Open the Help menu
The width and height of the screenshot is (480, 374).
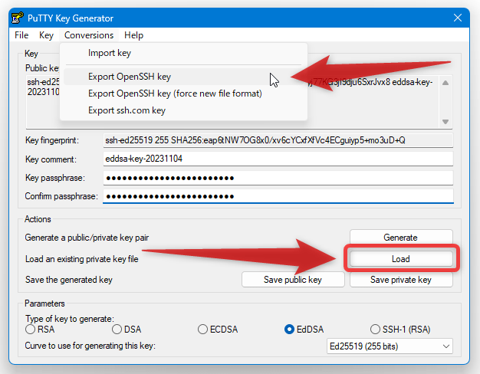pos(133,35)
